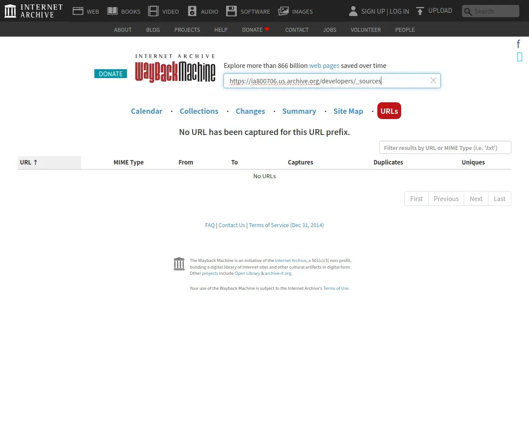Open the Collections tab
The image size is (529, 441).
coord(199,111)
